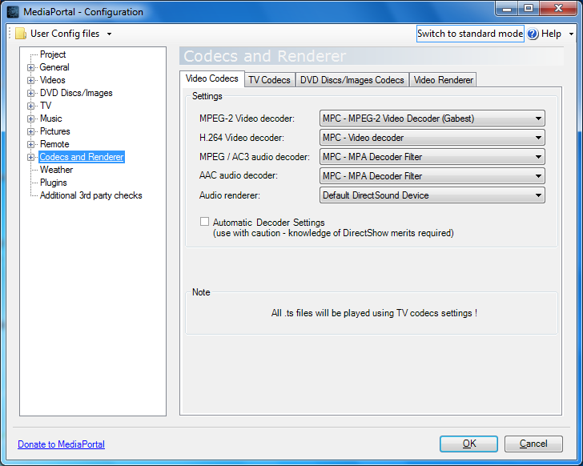The image size is (583, 466).
Task: Click the OK button
Action: (469, 444)
